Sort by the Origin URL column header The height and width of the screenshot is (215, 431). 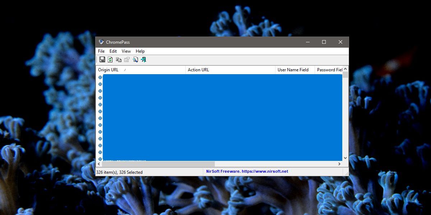point(141,70)
